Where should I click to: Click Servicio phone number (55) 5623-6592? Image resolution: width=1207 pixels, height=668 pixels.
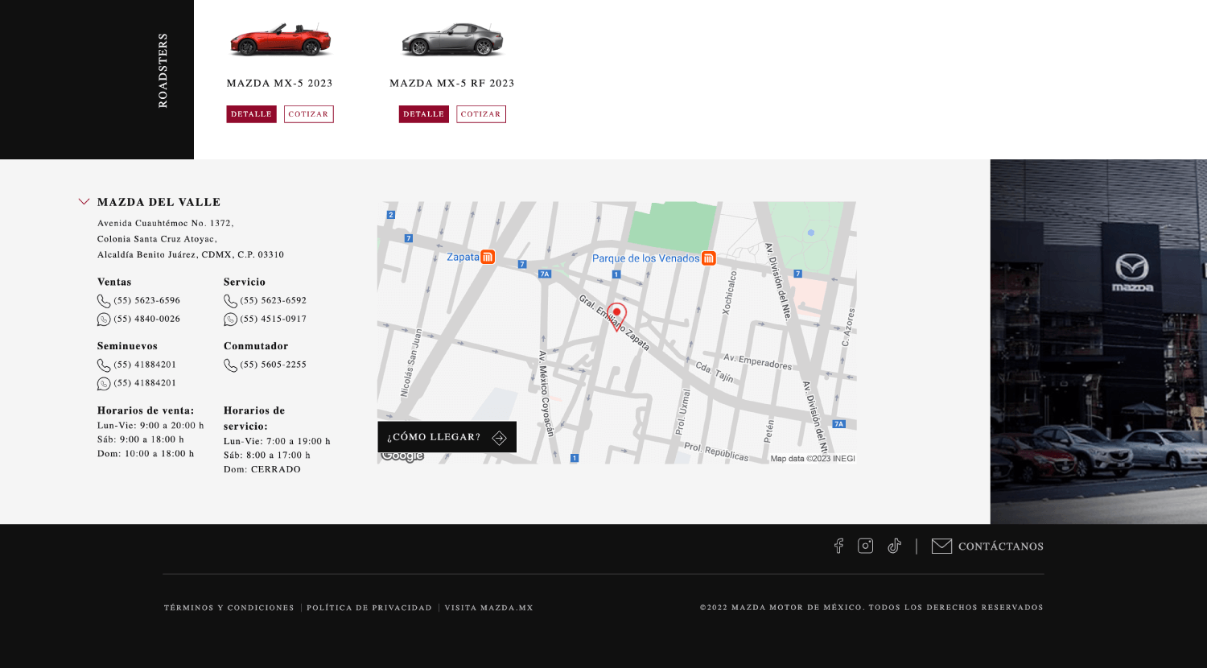274,300
